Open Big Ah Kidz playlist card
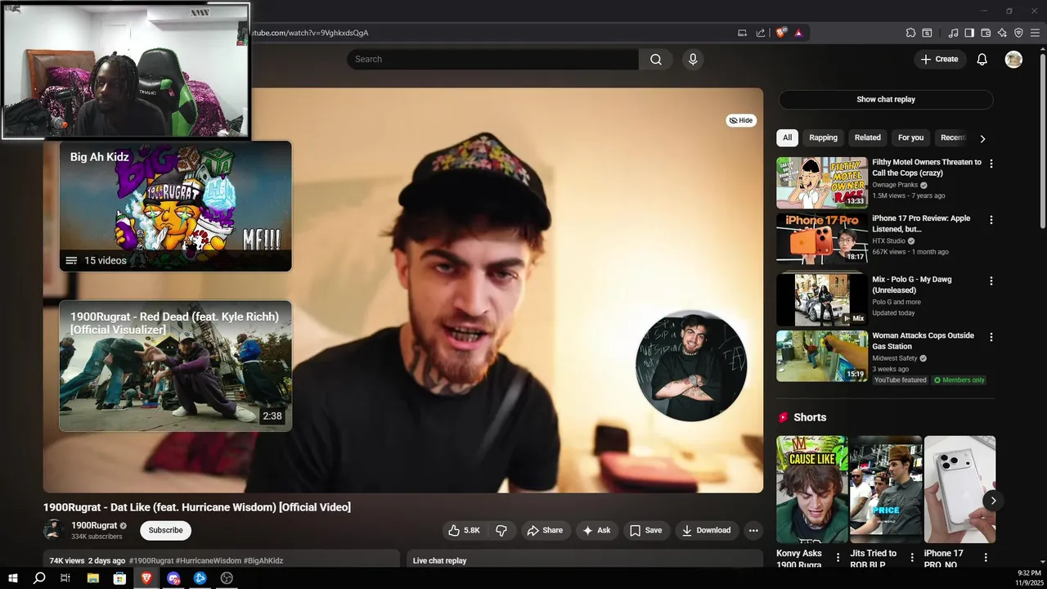This screenshot has height=589, width=1047. (175, 206)
